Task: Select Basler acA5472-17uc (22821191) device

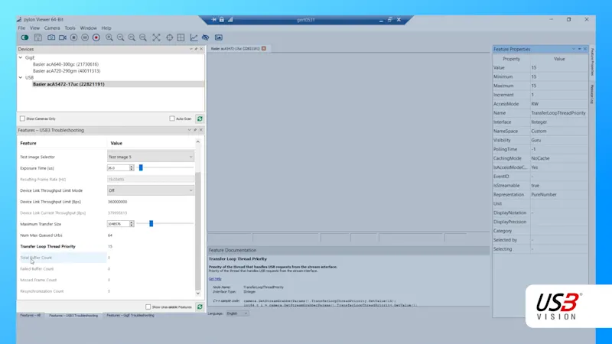Action: pyautogui.click(x=69, y=84)
